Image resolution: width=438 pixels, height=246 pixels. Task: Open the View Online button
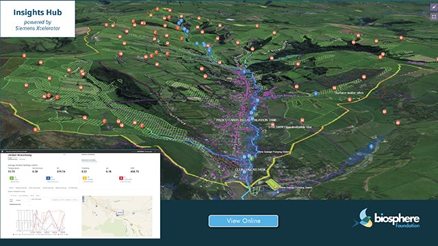point(244,221)
